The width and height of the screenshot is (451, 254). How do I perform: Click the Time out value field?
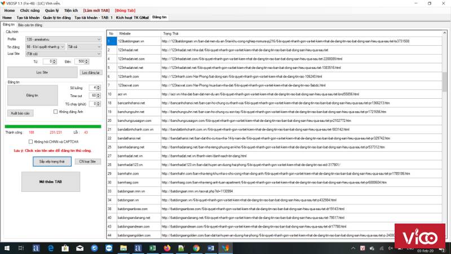coord(92,95)
